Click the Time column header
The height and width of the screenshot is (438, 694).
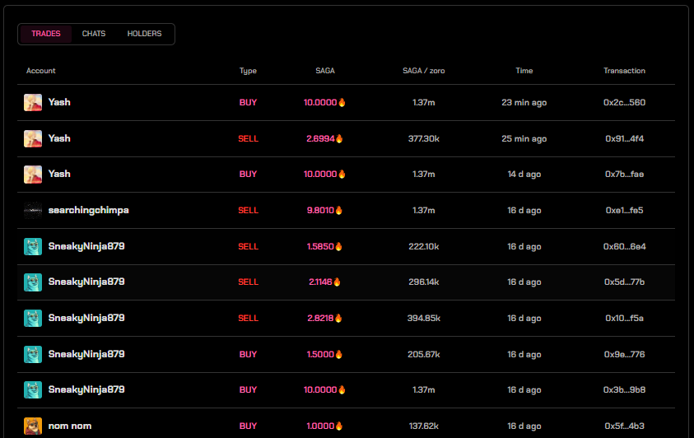[x=524, y=71]
